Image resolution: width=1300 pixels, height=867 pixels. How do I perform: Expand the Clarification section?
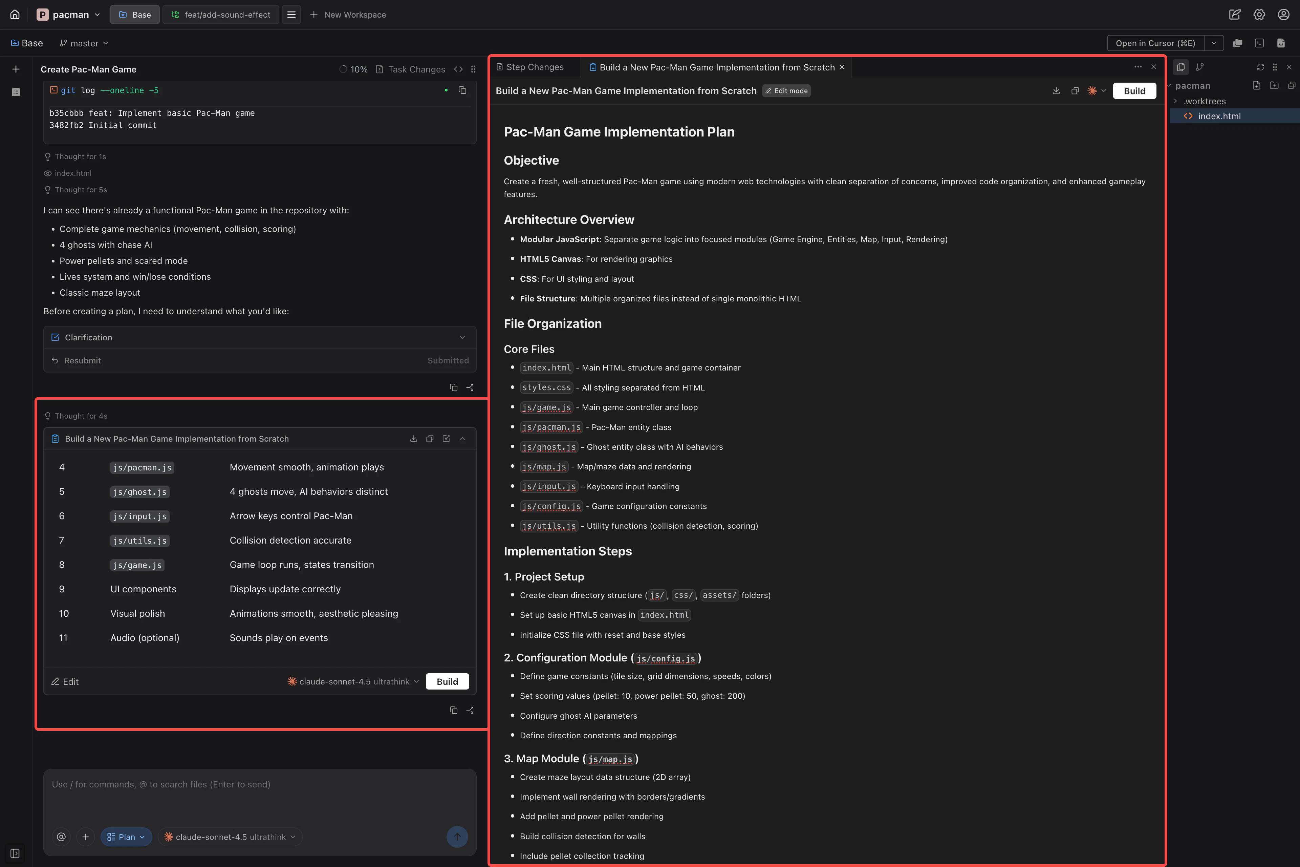pos(260,337)
